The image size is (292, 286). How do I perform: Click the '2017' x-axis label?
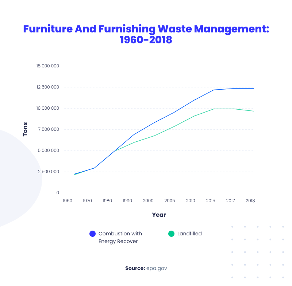[x=230, y=201]
